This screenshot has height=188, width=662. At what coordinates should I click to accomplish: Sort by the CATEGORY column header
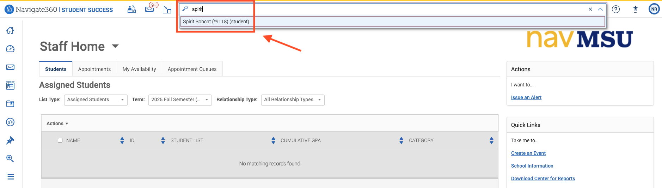click(x=421, y=140)
